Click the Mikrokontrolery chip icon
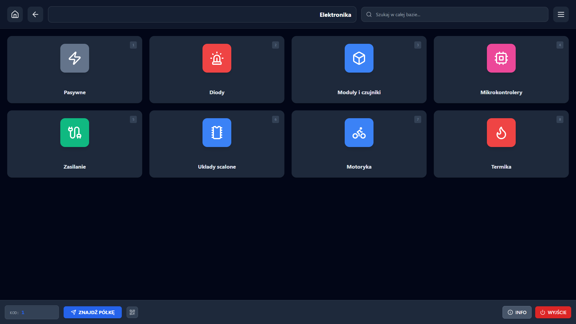 coord(501,58)
